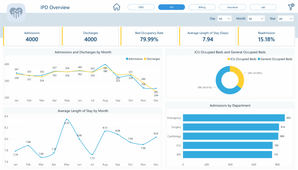Click the Admissions KPI card showing 4000

tap(31, 36)
